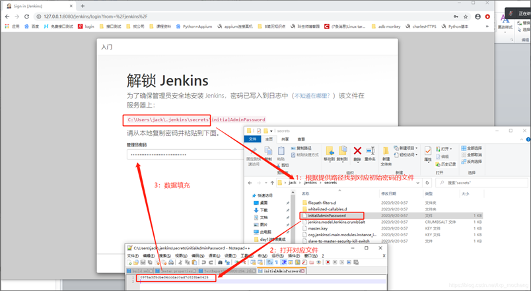Show more Chrome bookmarks with » chevron
The height and width of the screenshot is (291, 531).
[487, 26]
